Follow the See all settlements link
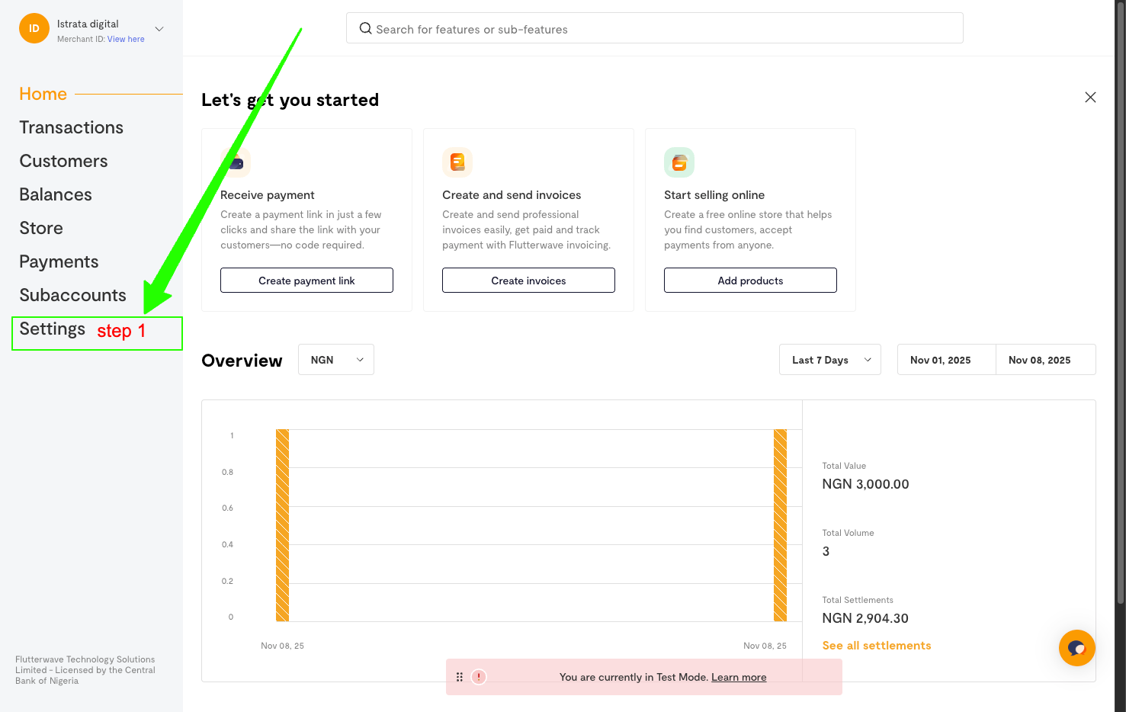Viewport: 1126px width, 712px height. tap(876, 646)
